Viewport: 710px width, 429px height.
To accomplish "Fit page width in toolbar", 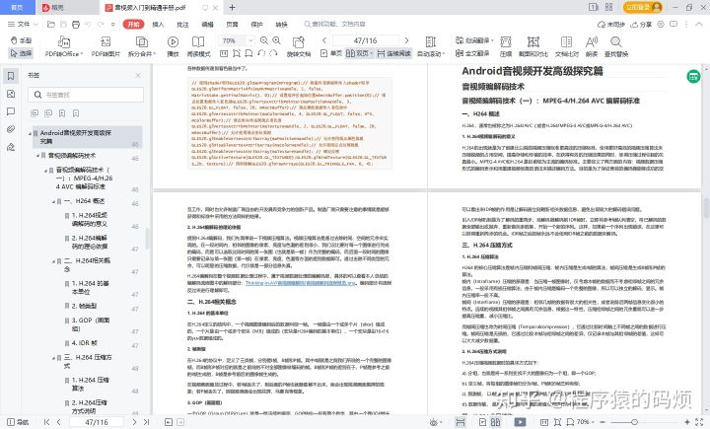I will click(248, 53).
